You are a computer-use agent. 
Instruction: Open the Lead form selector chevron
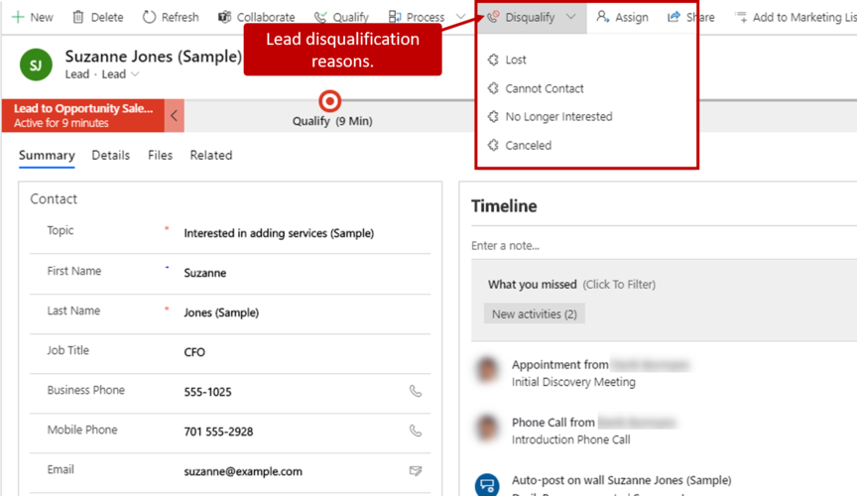[135, 74]
